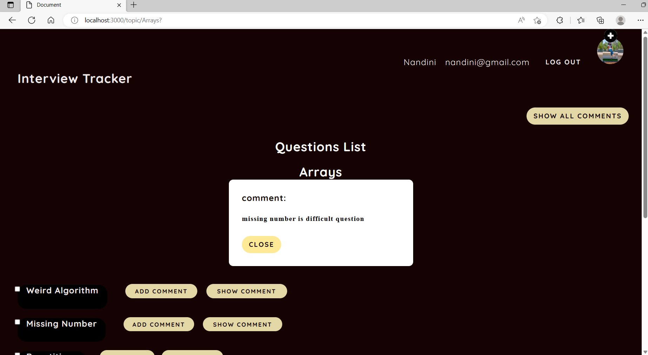Check the Weird Algorithm checkbox
Viewport: 648px width, 355px height.
pos(17,289)
